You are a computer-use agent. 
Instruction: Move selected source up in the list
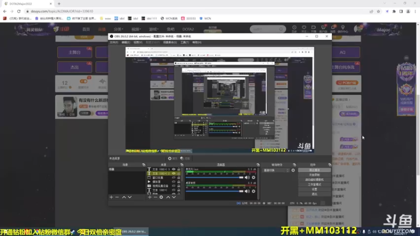(168, 197)
